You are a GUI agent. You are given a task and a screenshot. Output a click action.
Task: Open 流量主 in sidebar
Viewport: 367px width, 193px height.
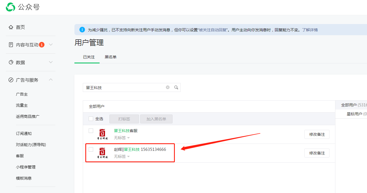pyautogui.click(x=22, y=106)
